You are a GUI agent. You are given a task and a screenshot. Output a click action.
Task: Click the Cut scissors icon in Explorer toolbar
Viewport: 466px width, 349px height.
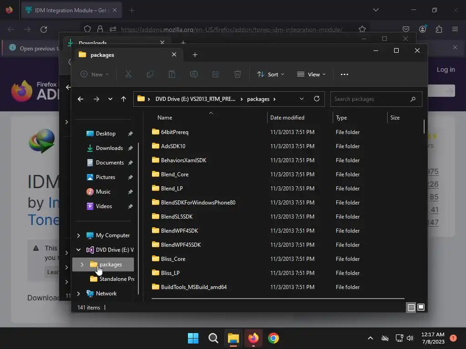(x=128, y=74)
